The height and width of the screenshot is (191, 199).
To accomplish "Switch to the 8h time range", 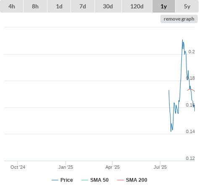I will click(35, 6).
